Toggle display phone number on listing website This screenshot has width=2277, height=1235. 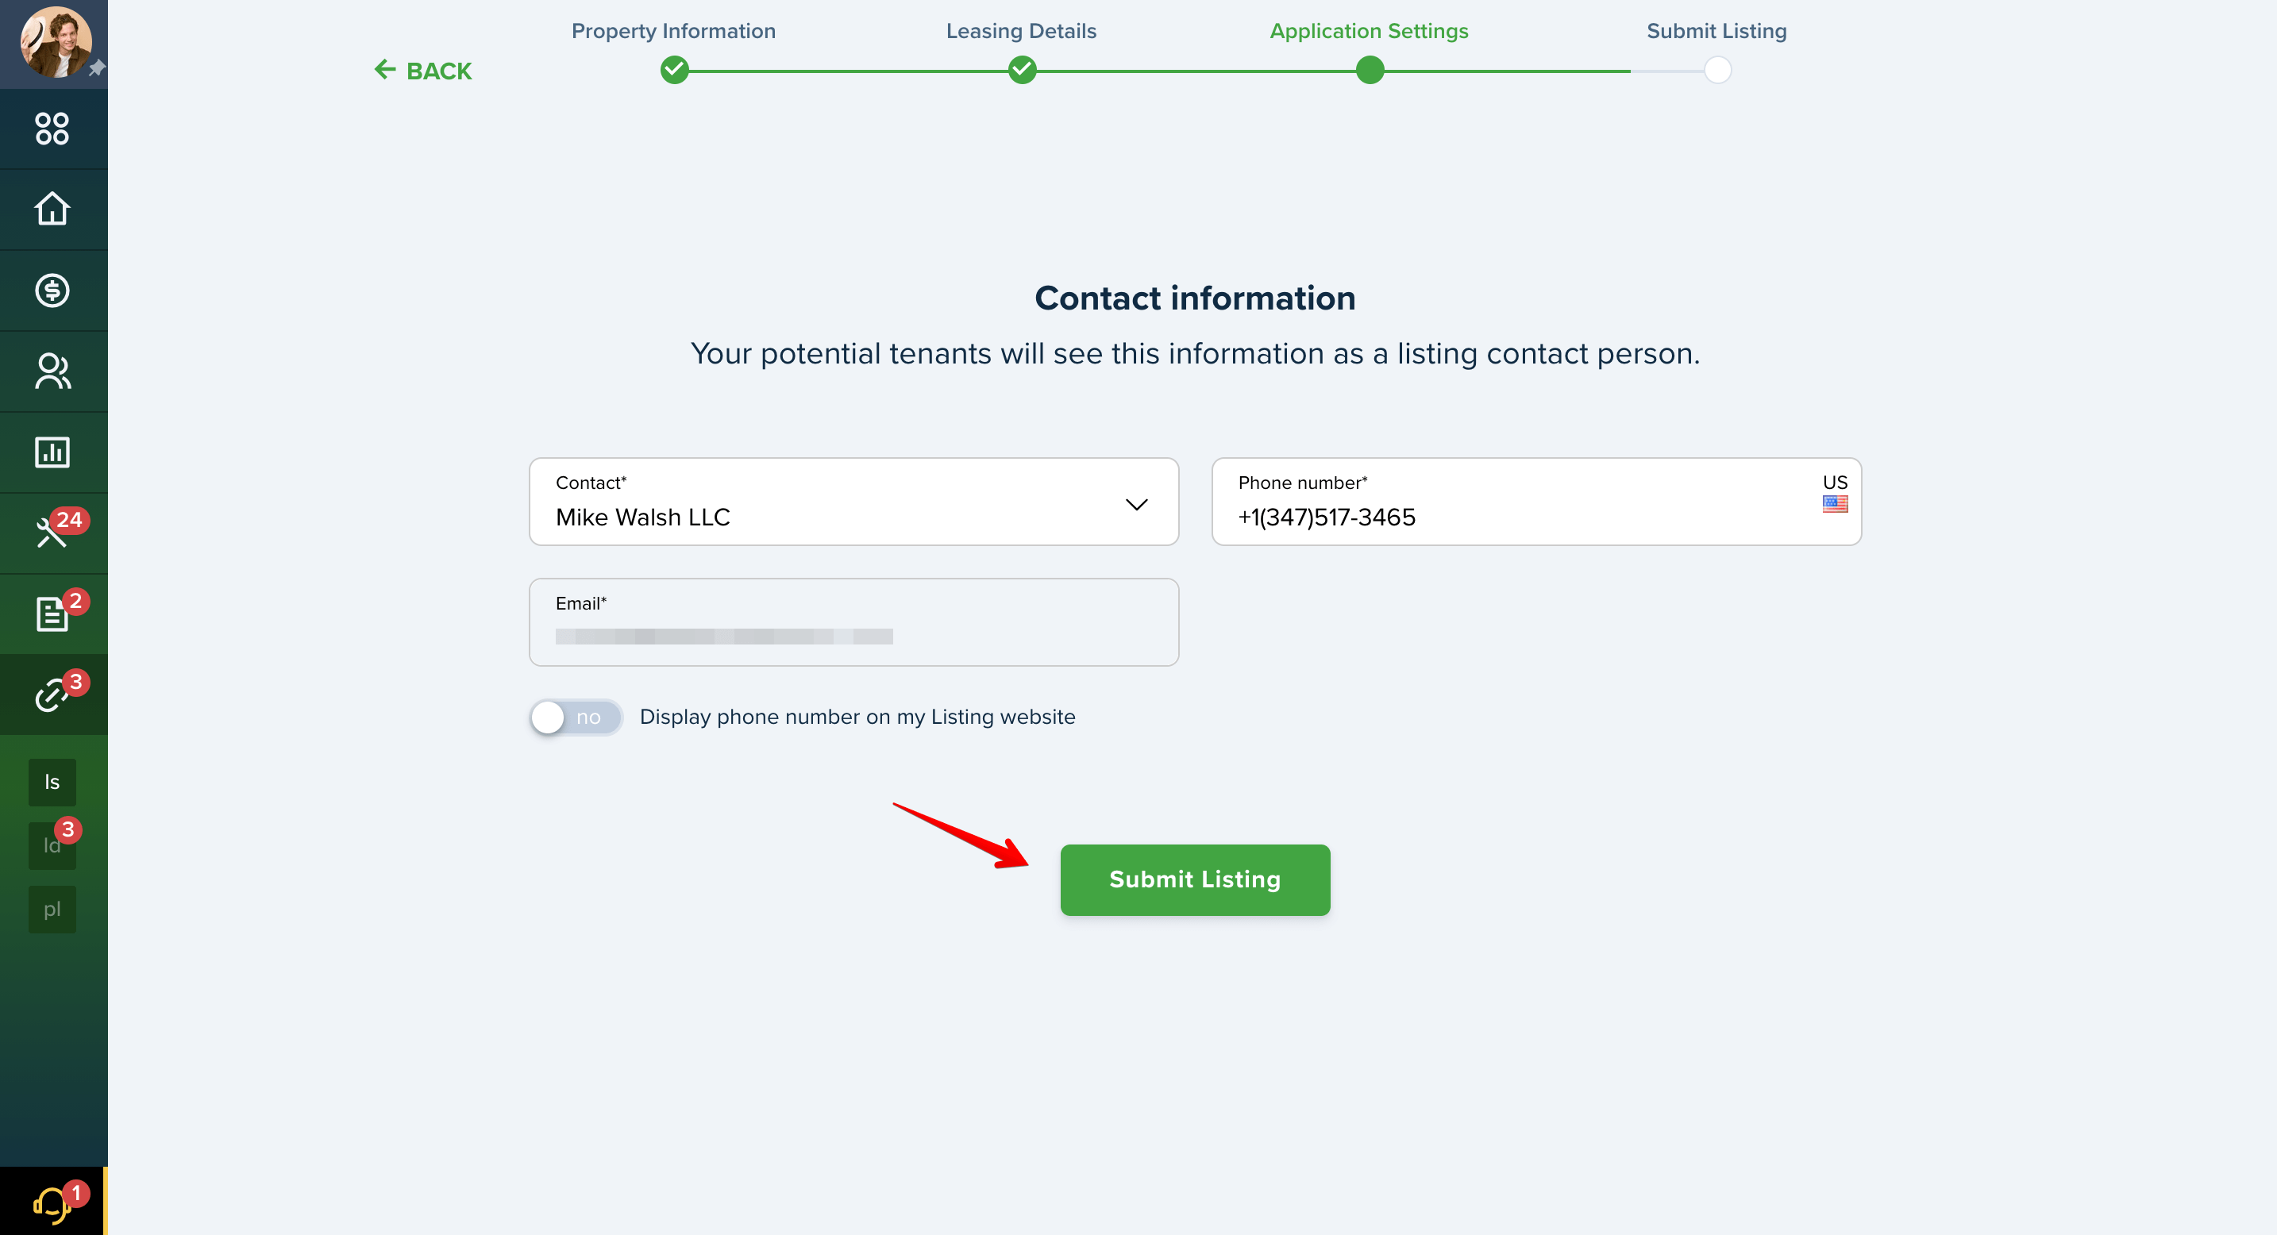click(576, 718)
